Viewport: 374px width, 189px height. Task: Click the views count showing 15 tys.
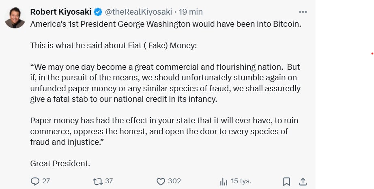click(241, 181)
